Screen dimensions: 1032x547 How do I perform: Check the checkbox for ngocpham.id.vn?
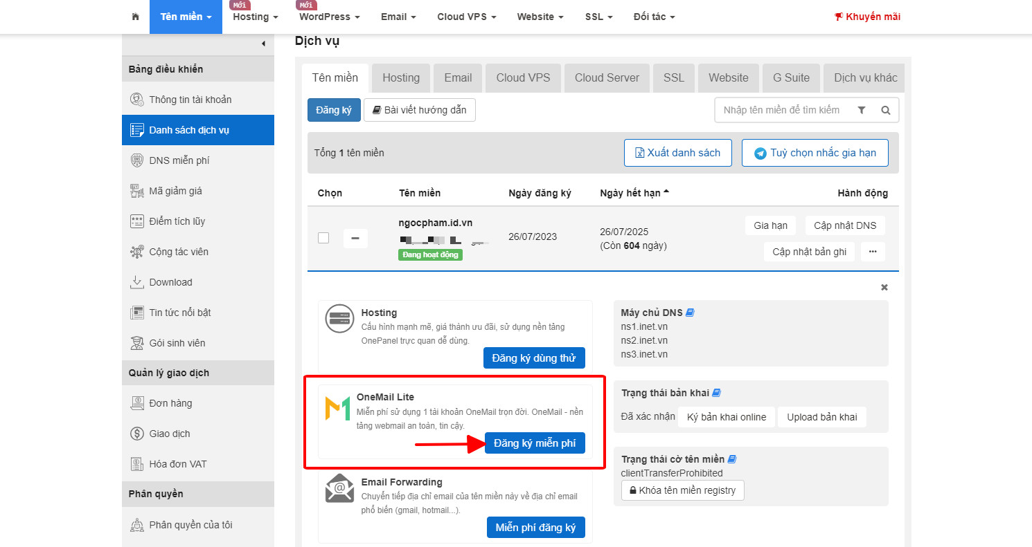323,237
